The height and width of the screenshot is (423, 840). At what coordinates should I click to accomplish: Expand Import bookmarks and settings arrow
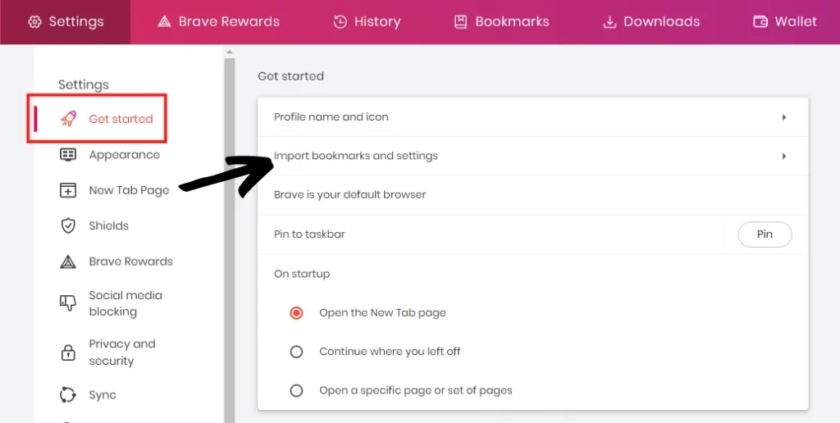pos(783,156)
